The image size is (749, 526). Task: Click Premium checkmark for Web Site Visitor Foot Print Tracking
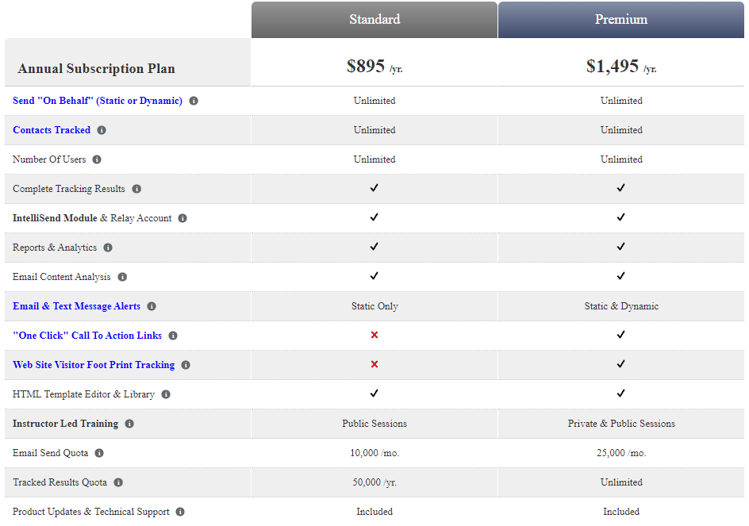621,364
